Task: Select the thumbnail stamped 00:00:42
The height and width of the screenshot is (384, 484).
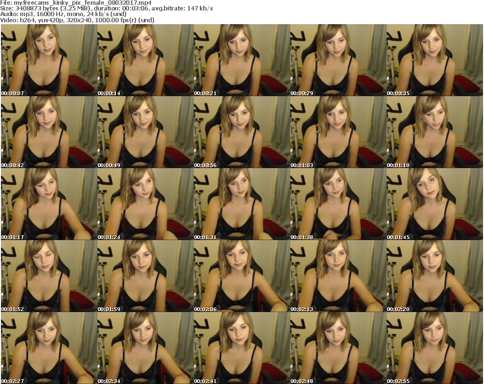Action: pyautogui.click(x=49, y=132)
